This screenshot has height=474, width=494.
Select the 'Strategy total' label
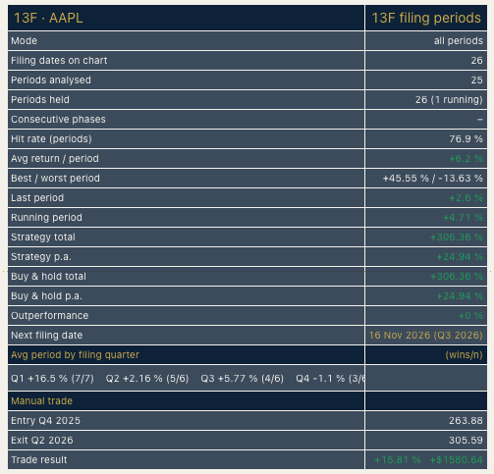(x=43, y=237)
